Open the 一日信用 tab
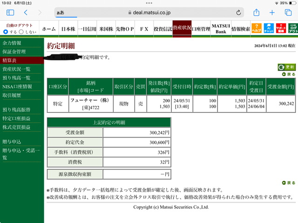This screenshot has height=223, width=298. point(87,29)
